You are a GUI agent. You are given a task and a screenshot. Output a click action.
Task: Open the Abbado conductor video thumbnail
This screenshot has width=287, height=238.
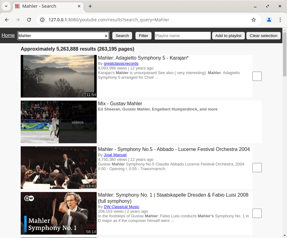[x=59, y=168]
